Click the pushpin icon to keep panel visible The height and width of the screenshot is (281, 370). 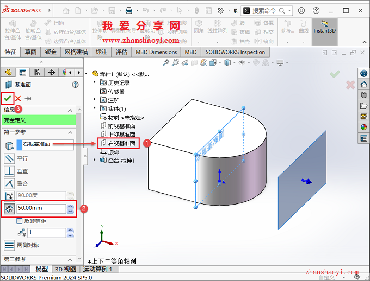pos(28,98)
